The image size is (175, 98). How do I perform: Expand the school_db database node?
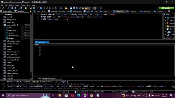3,65
